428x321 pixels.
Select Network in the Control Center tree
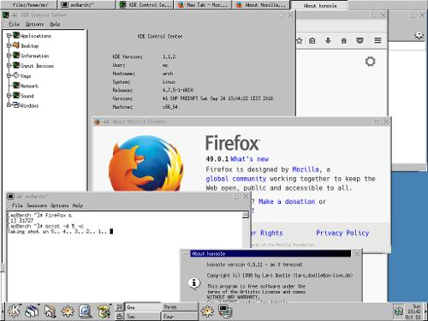[x=29, y=86]
